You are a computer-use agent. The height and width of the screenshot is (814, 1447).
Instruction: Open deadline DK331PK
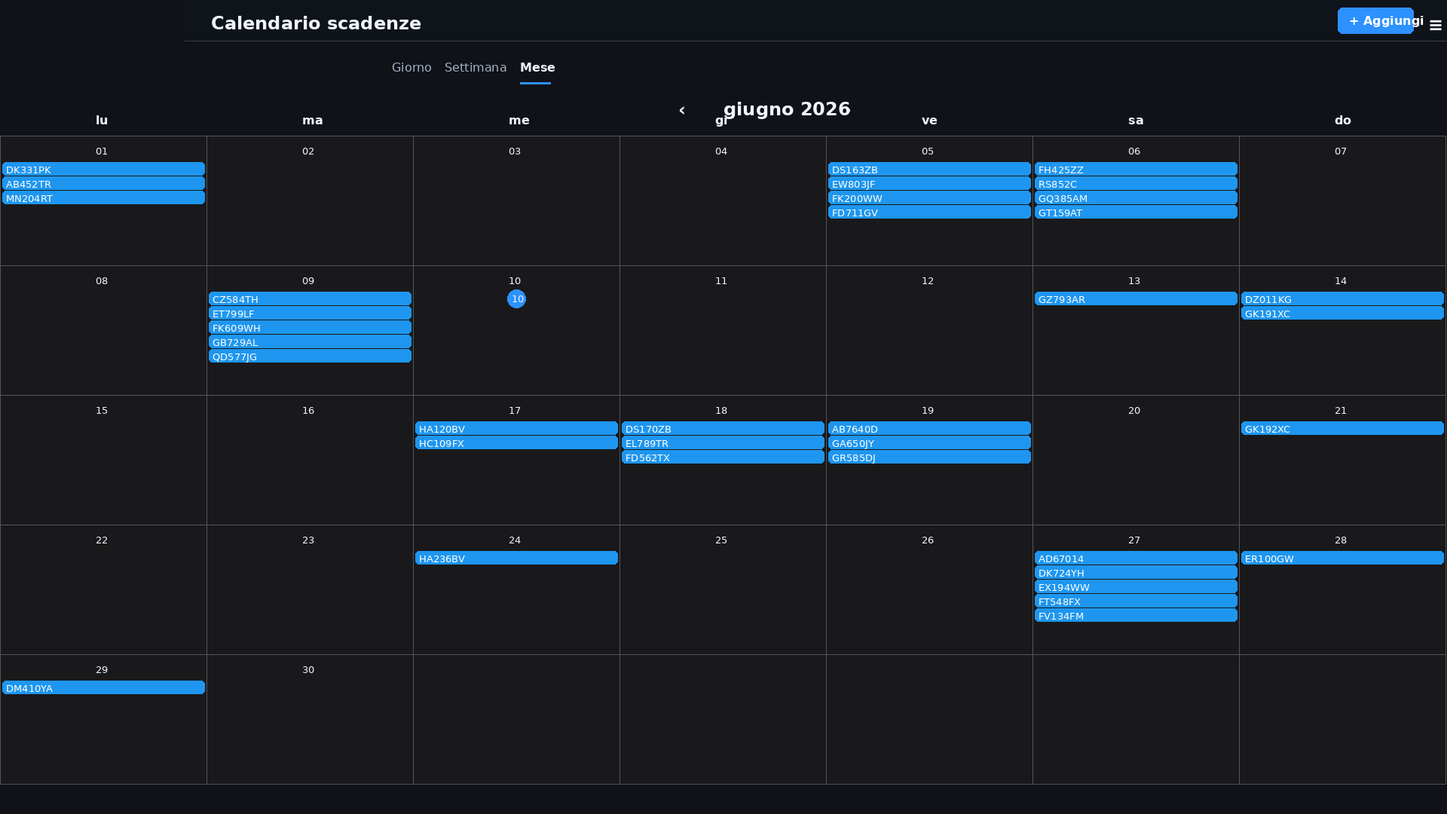pos(104,170)
